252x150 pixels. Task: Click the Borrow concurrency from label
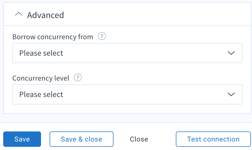(x=53, y=37)
